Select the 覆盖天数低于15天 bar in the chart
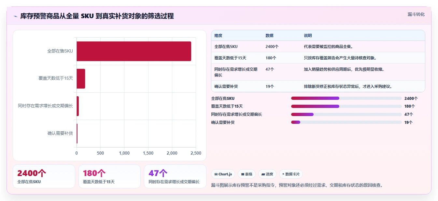Image resolution: width=438 pixels, height=201 pixels. [x=81, y=78]
